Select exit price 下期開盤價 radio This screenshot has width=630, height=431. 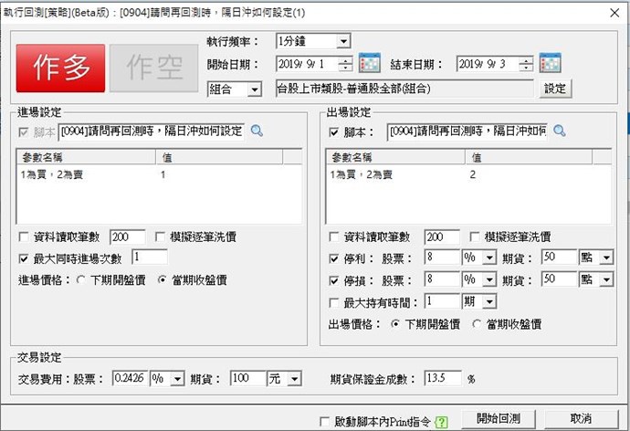tap(395, 324)
